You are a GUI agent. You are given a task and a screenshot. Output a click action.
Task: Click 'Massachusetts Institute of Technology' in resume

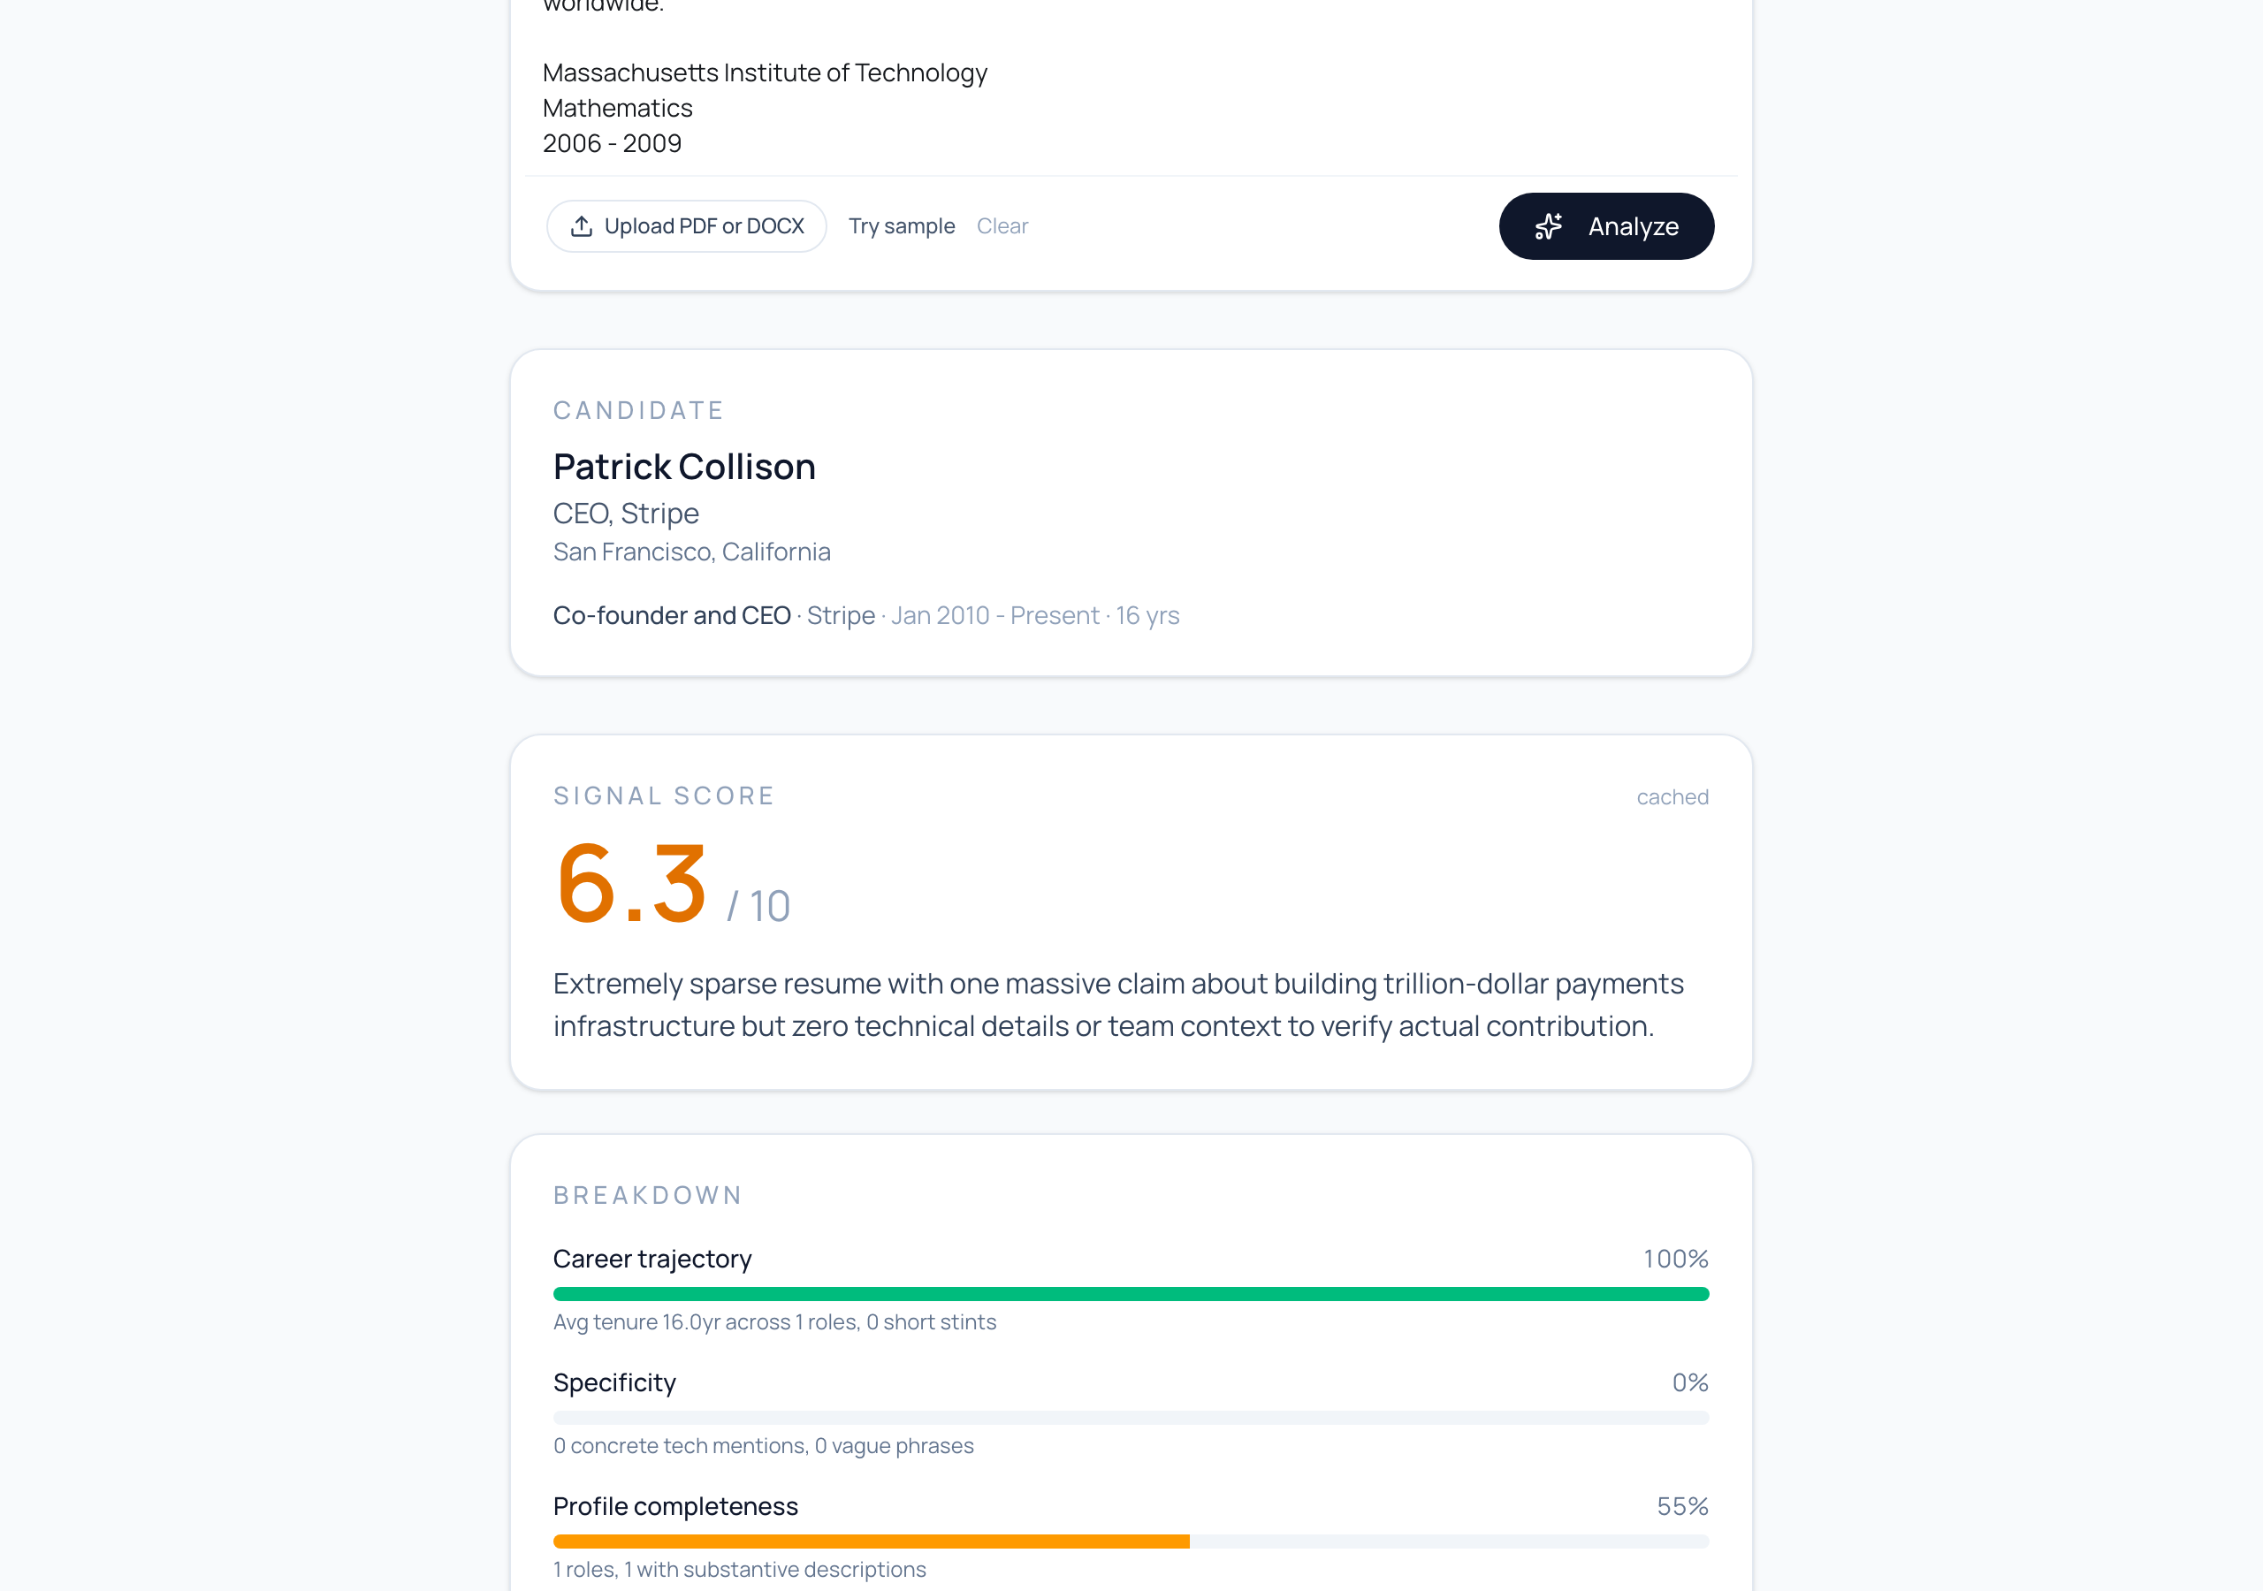765,73
